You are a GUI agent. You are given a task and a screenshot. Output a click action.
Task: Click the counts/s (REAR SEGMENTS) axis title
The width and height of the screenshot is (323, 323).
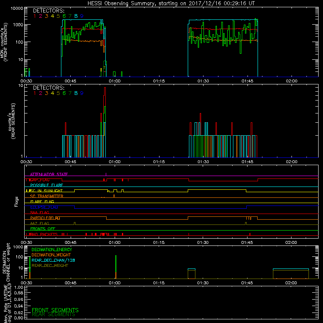click(x=12, y=121)
